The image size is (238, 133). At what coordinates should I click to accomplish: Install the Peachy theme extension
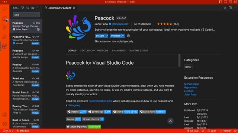(x=35, y=71)
